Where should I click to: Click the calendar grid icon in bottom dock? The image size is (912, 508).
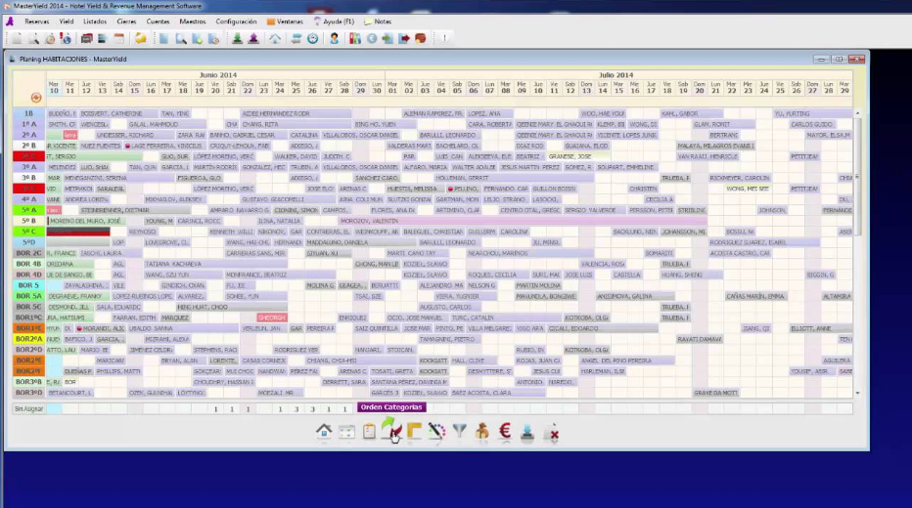pos(346,432)
